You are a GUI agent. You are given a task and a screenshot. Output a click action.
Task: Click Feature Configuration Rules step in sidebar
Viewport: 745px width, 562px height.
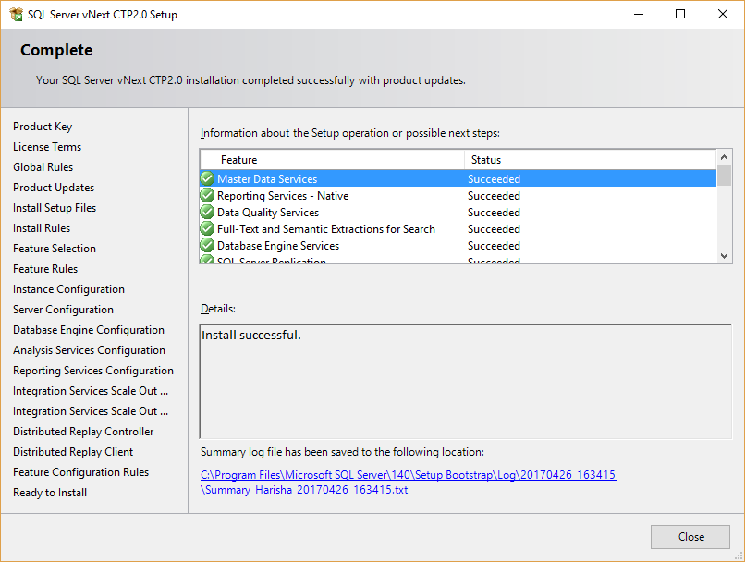tap(80, 472)
